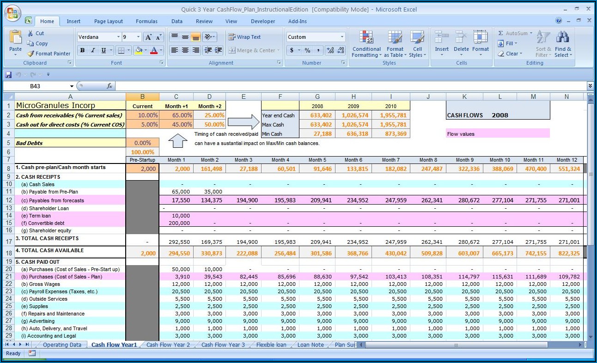Expand the Custom number format dropdown
The image size is (597, 363).
[342, 37]
